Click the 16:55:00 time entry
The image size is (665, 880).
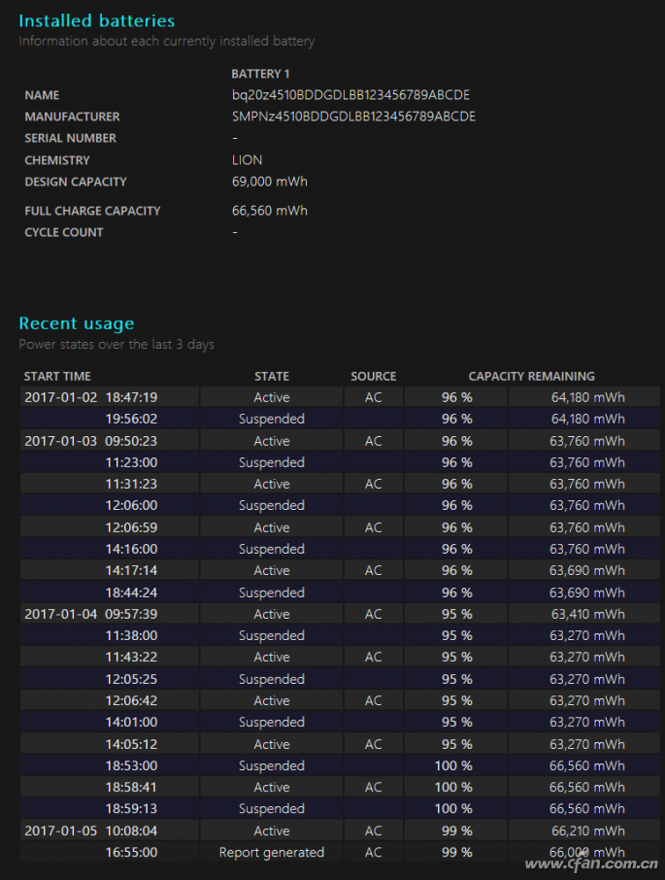[x=131, y=852]
